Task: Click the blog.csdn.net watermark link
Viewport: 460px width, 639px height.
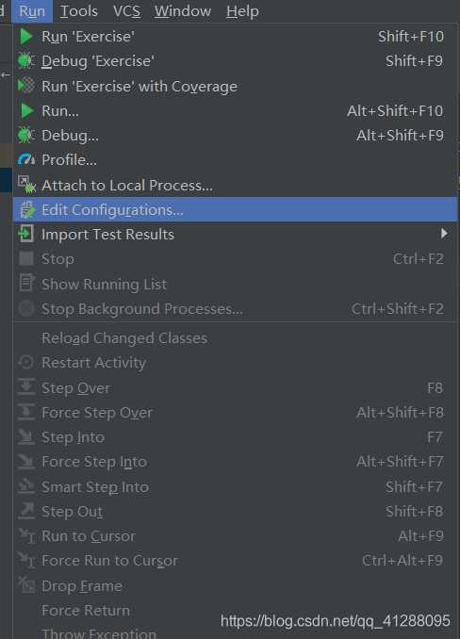Action: pyautogui.click(x=336, y=621)
